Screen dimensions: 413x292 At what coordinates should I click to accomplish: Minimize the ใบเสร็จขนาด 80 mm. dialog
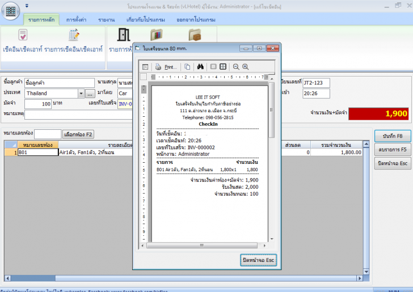coord(246,48)
